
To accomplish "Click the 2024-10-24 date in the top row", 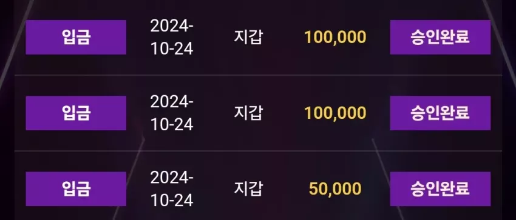I will (172, 37).
